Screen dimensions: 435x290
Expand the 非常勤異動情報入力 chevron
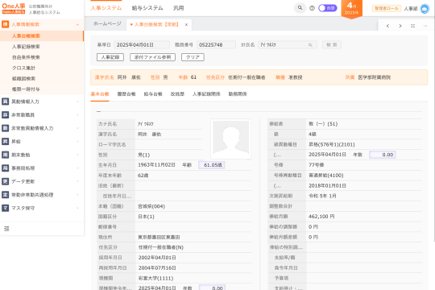tap(77, 128)
